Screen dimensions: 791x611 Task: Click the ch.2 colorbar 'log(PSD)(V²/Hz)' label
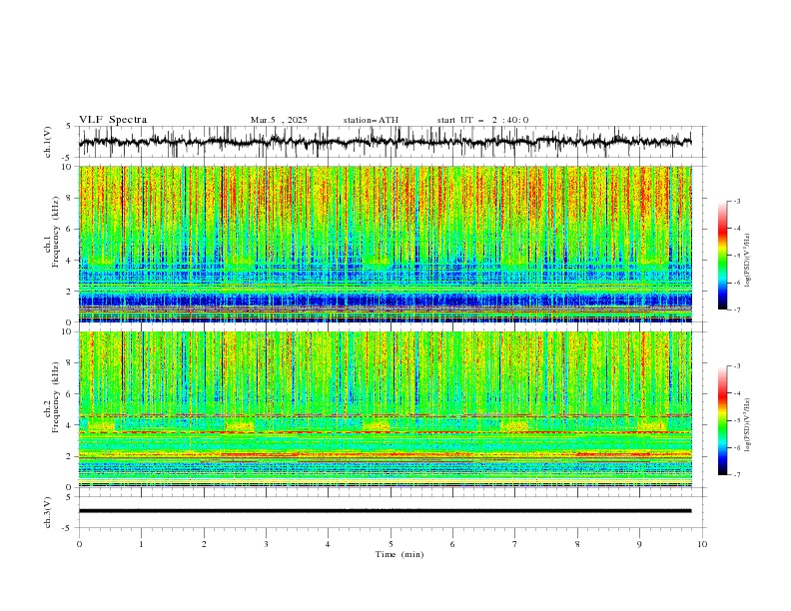(x=747, y=425)
